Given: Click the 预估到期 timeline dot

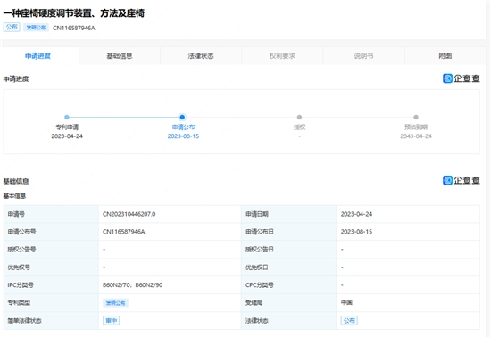Looking at the screenshot, I should (x=416, y=117).
